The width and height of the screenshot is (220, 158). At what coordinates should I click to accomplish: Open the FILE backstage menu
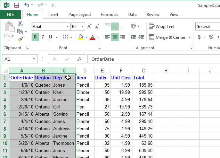pos(10,15)
